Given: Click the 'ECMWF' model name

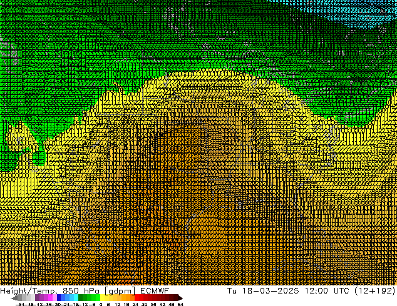Looking at the screenshot, I should click(x=155, y=290).
